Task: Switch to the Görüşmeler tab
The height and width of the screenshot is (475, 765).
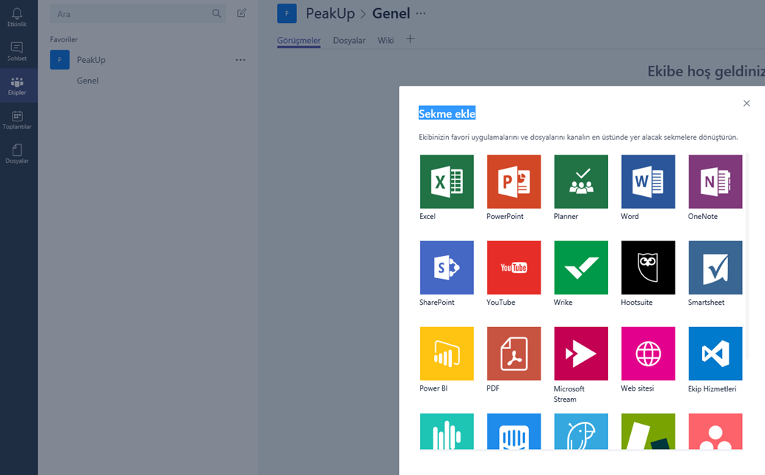Action: point(298,41)
